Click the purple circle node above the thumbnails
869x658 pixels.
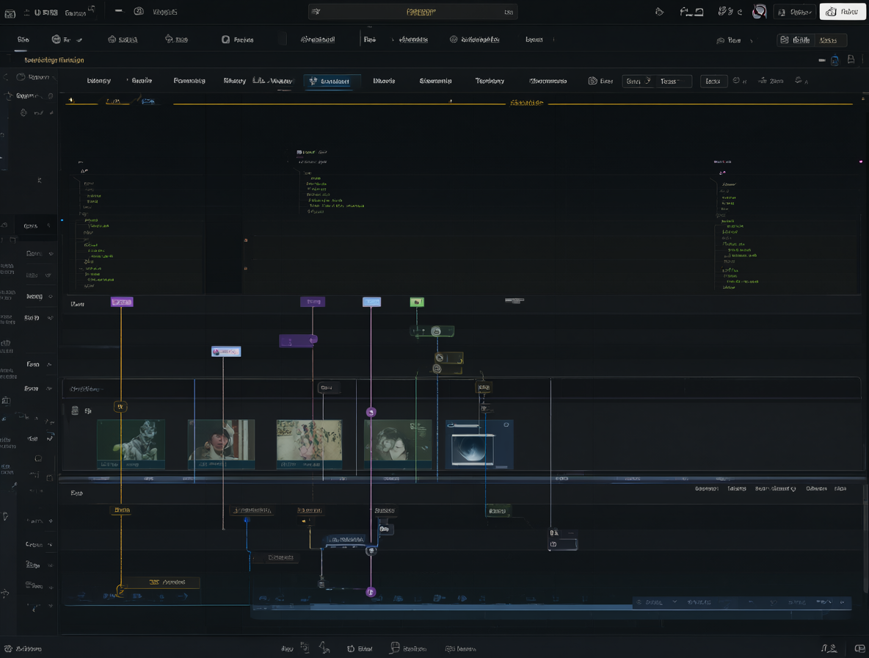point(371,413)
